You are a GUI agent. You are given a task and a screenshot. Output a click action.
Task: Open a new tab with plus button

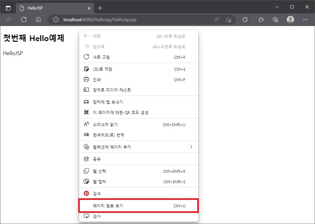100,8
